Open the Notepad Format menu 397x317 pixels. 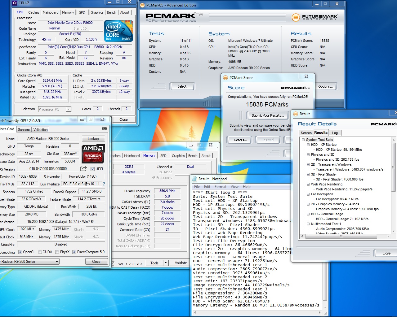pos(221,187)
